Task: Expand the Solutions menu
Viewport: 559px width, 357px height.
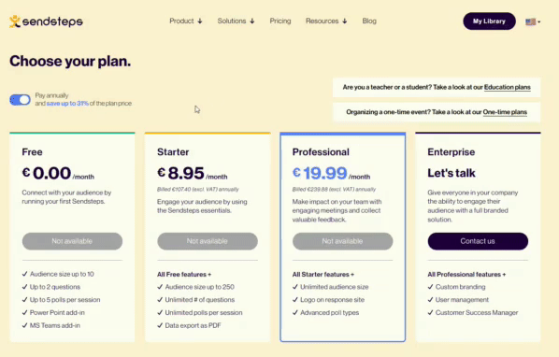Action: (236, 21)
